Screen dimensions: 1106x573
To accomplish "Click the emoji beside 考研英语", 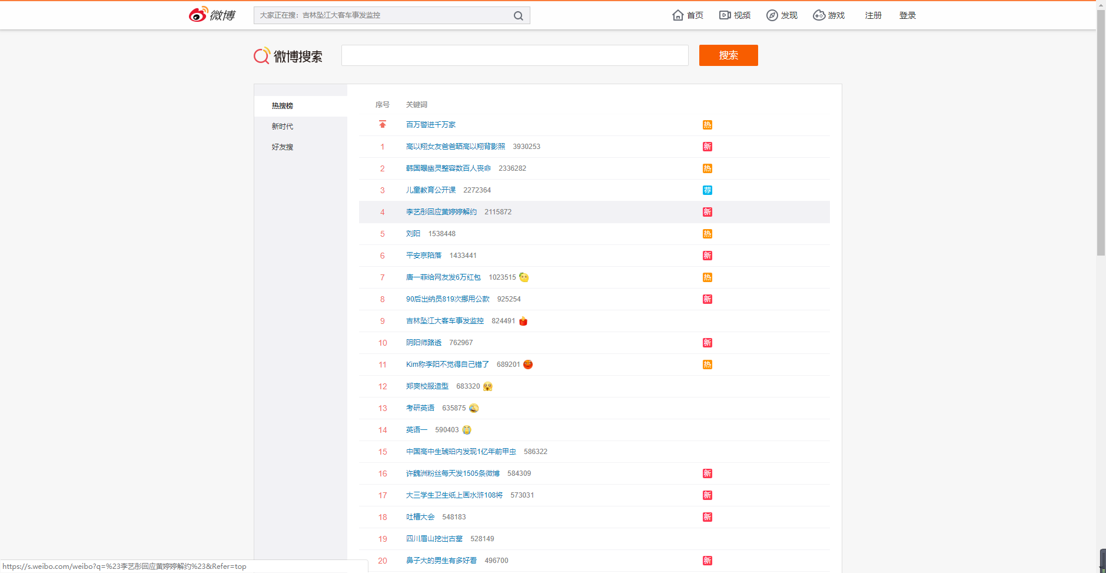I will tap(474, 408).
